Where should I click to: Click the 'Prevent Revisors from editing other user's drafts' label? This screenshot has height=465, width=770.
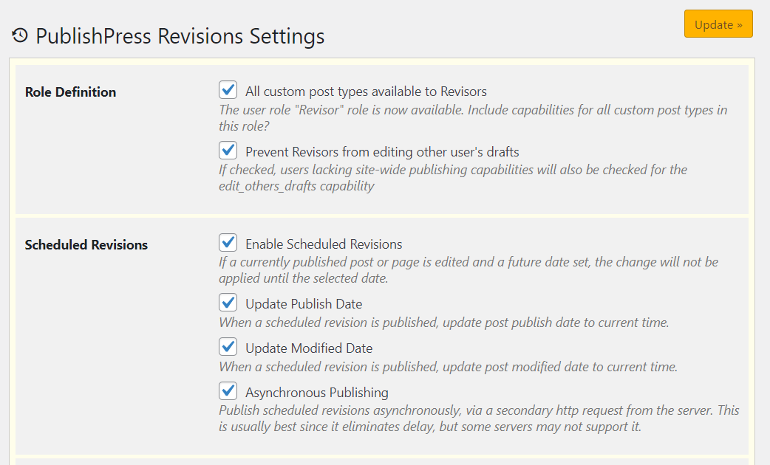[x=382, y=152]
